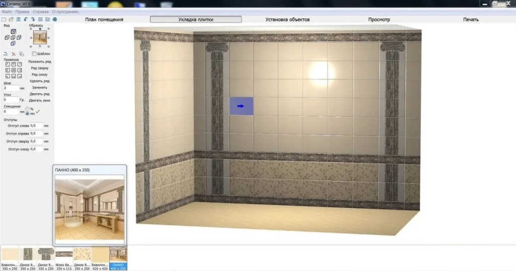Click the save (floppy disk) toolbar icon
Viewport: 516px width, 271px height.
pos(18,19)
